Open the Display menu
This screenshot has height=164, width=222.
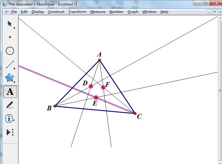38,12
